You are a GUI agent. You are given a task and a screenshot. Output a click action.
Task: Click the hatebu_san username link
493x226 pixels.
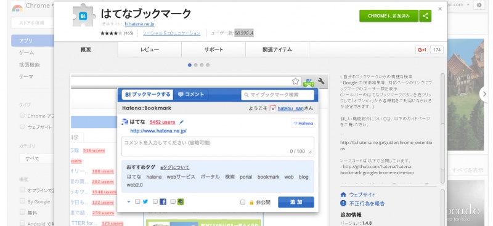[290, 108]
